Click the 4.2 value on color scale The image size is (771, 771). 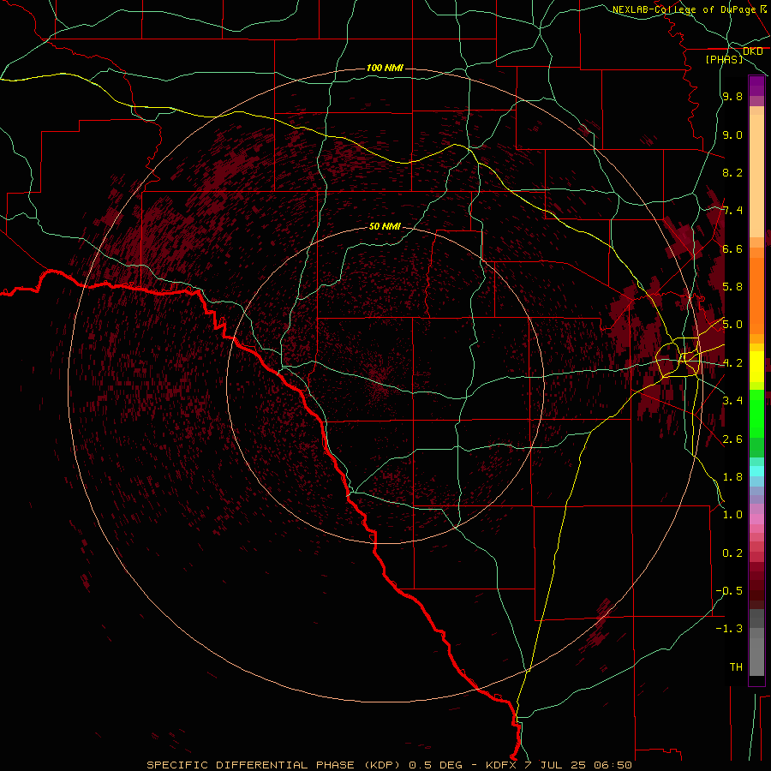point(732,363)
